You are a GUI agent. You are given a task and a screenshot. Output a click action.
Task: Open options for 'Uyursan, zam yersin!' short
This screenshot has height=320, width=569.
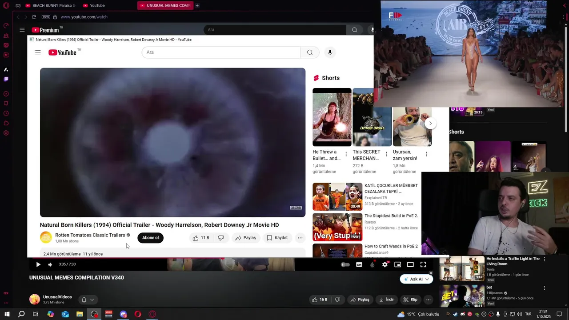[x=426, y=154]
